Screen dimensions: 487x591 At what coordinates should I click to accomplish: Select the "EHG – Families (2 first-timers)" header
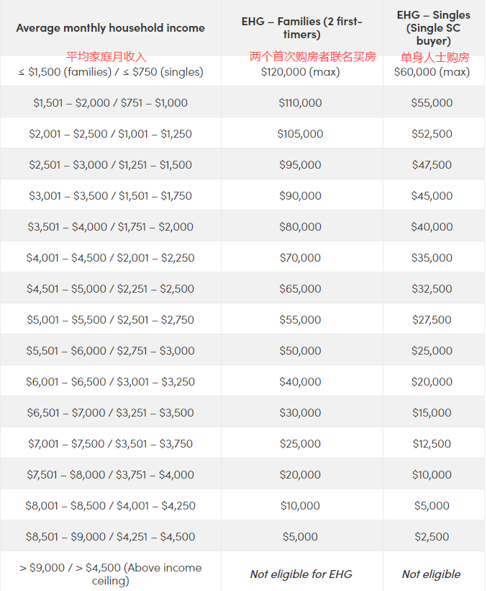301,28
